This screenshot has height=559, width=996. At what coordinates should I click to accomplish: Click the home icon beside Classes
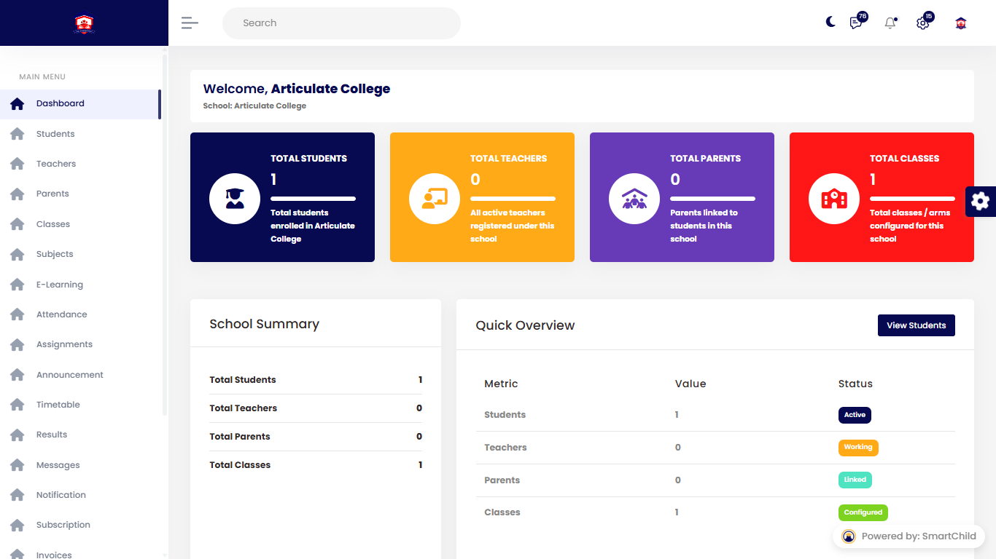17,224
